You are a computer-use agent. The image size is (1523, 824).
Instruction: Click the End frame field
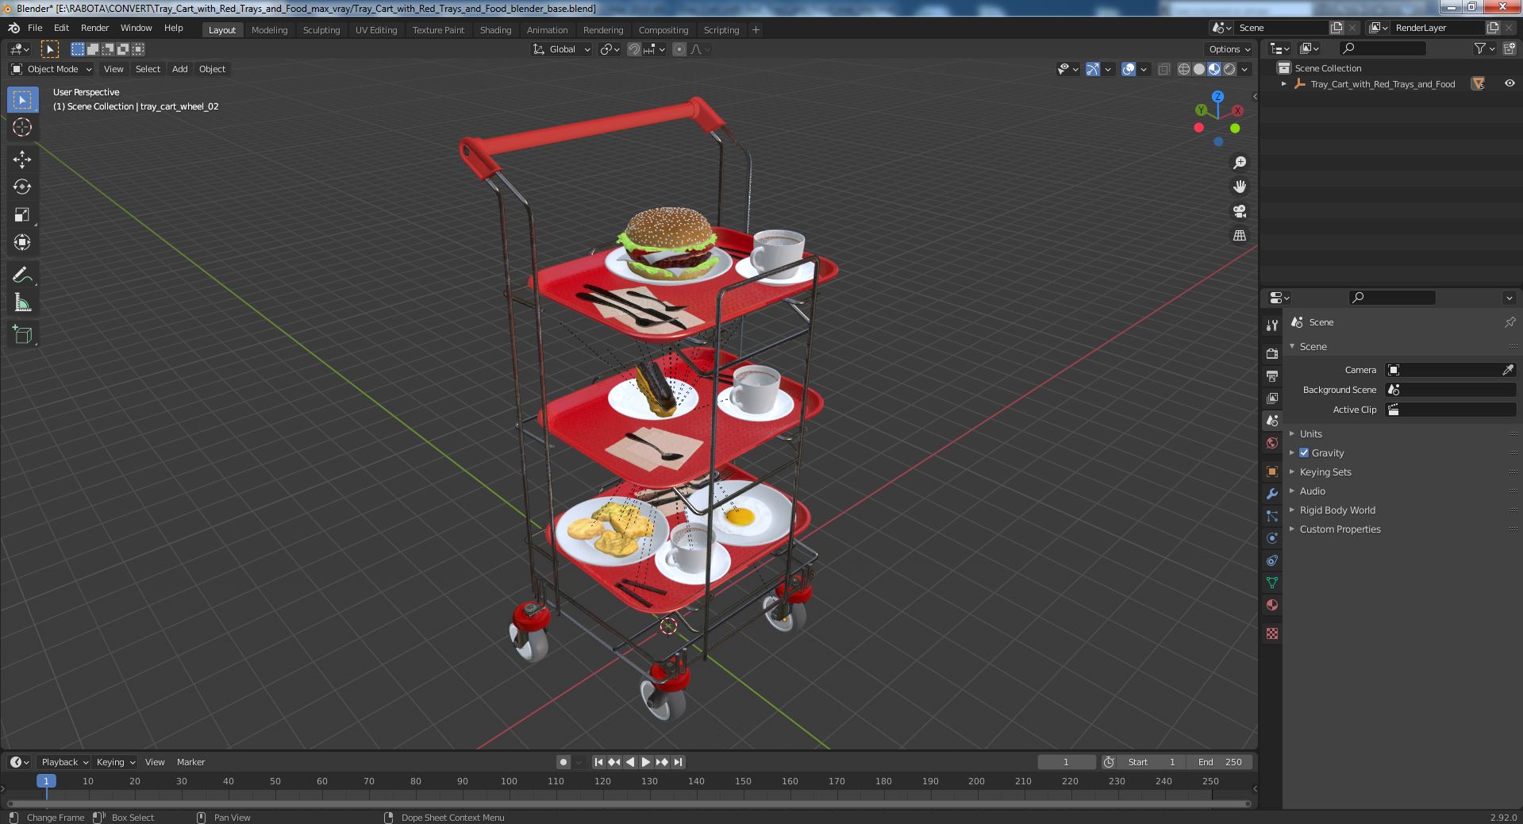coord(1220,762)
